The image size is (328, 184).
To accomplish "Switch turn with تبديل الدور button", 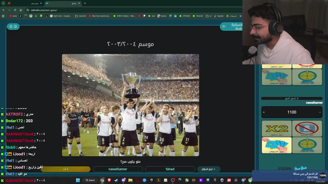I will (292, 98).
